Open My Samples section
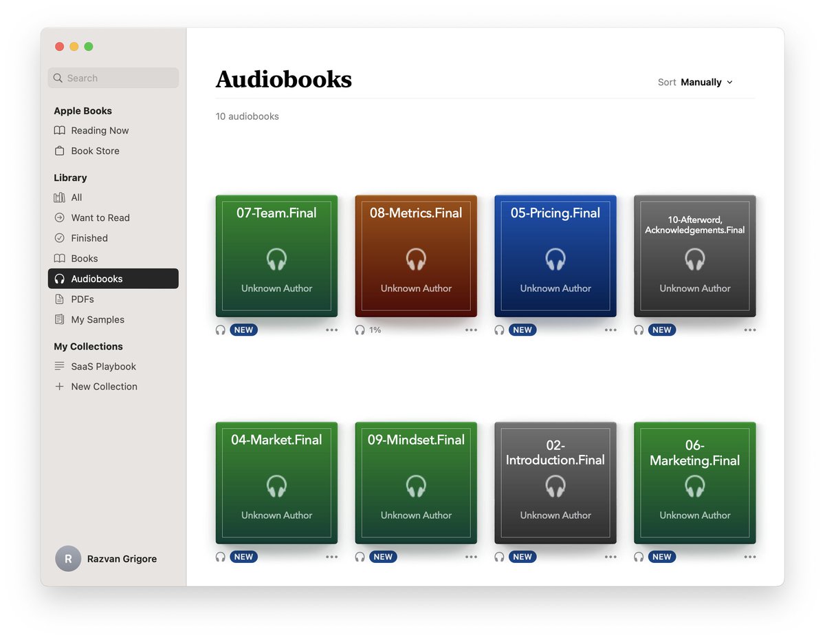 [x=113, y=319]
